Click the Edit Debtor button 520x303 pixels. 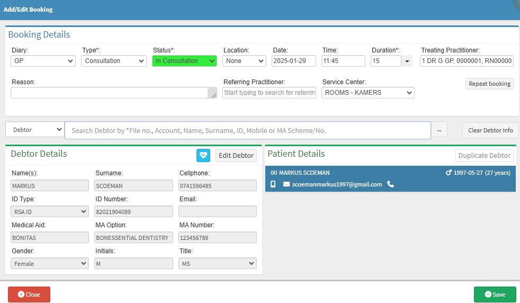[236, 155]
